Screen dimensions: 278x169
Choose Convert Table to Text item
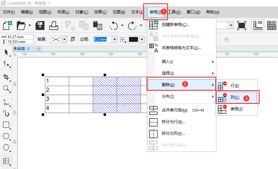click(x=181, y=48)
